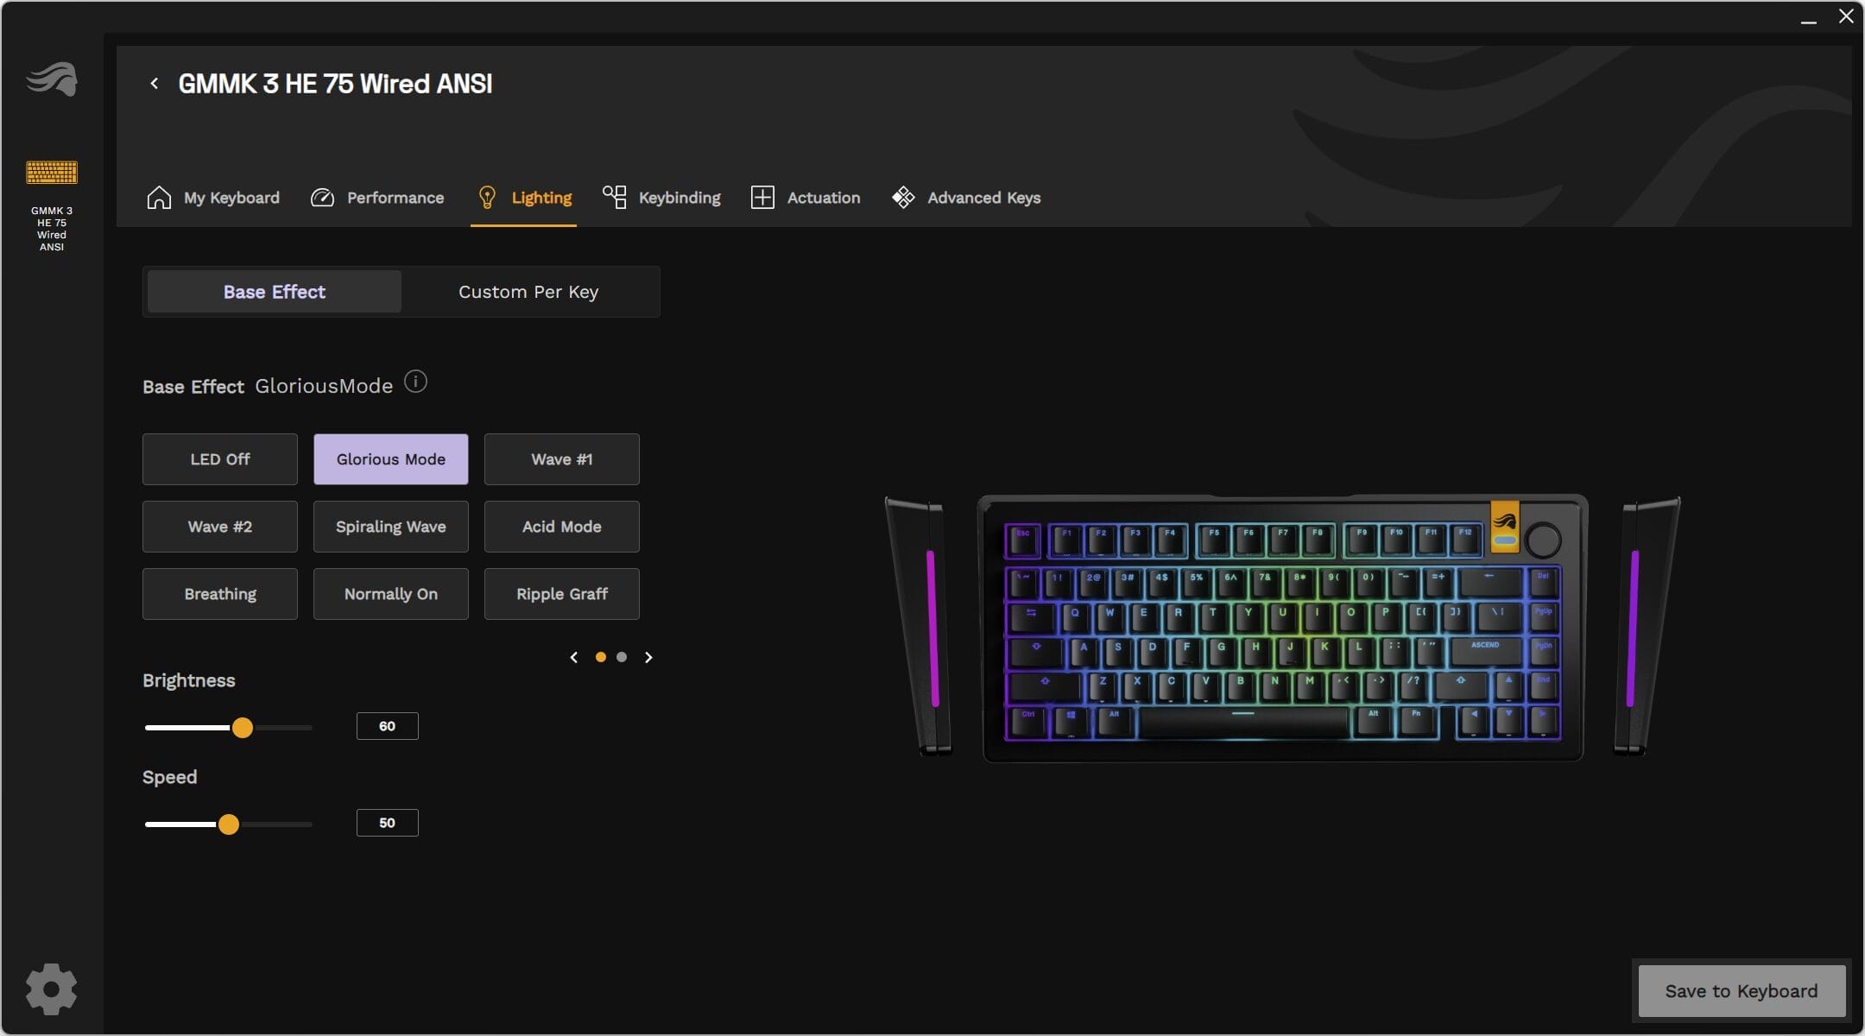
Task: Select the GMMK 3 keyboard device icon
Action: coord(52,173)
